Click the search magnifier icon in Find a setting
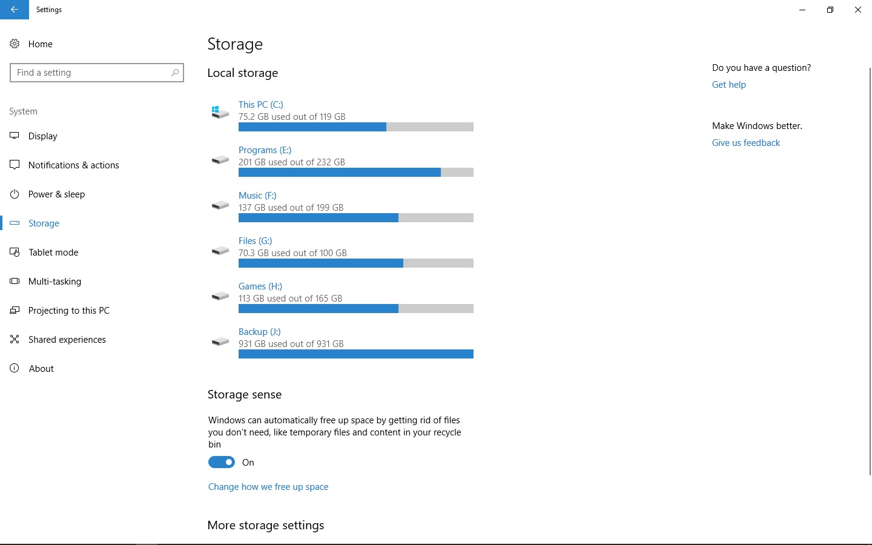 [175, 73]
